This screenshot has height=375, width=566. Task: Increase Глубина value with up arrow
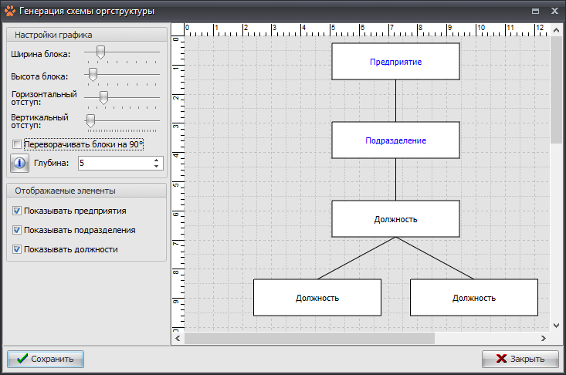click(x=157, y=160)
